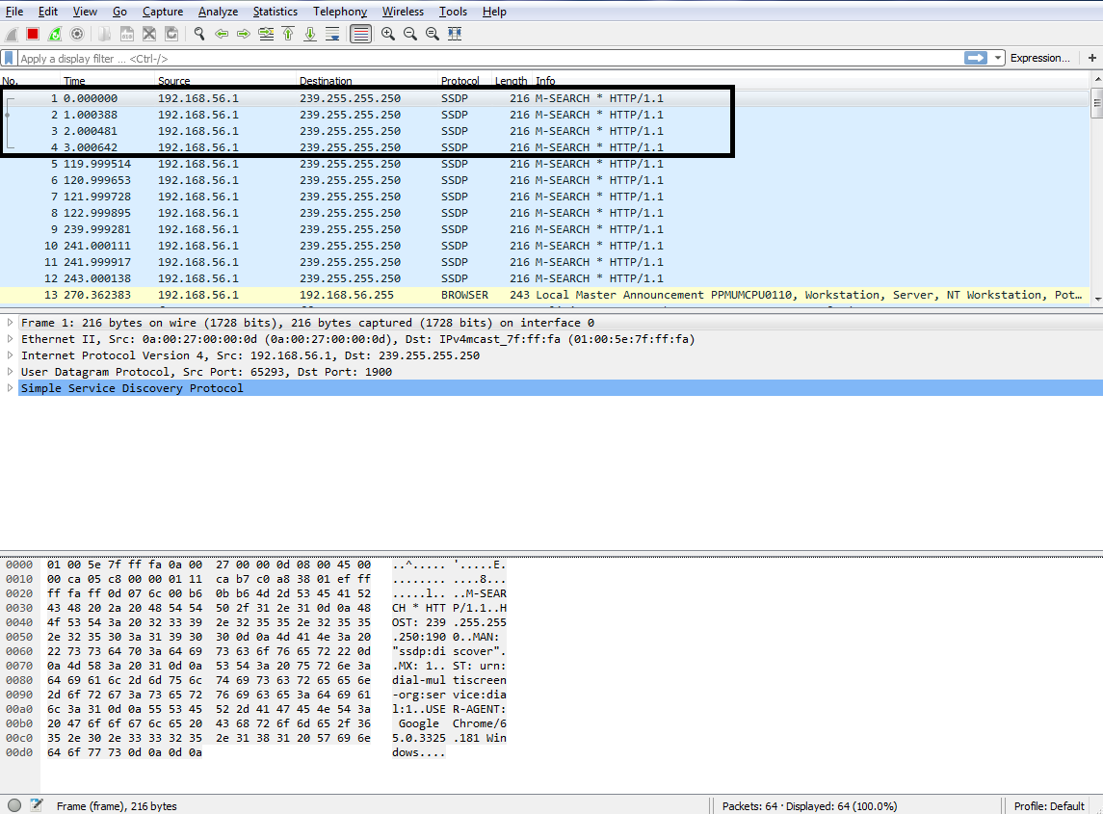Image resolution: width=1103 pixels, height=814 pixels.
Task: Open capture options gear icon
Action: pyautogui.click(x=77, y=34)
